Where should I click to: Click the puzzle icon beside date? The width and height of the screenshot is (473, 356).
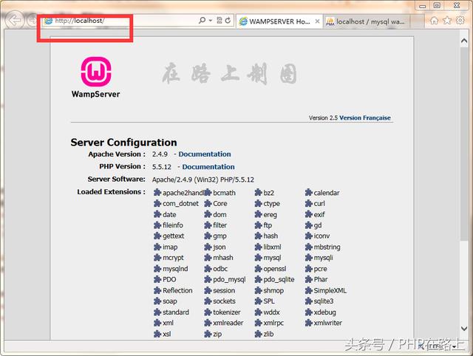pos(157,214)
